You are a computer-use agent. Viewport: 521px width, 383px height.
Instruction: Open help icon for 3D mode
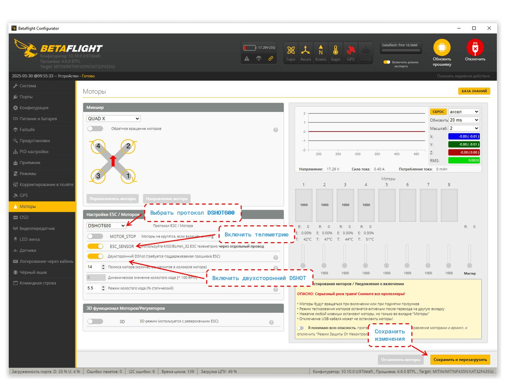point(271,322)
